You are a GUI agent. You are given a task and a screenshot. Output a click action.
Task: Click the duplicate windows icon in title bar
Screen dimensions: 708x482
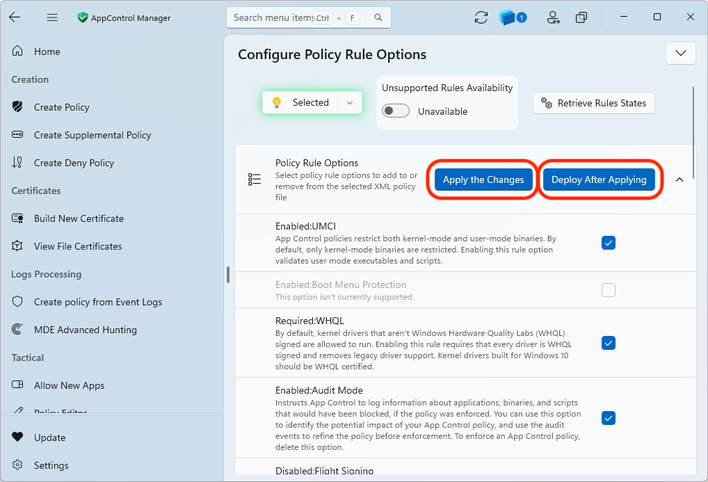581,17
